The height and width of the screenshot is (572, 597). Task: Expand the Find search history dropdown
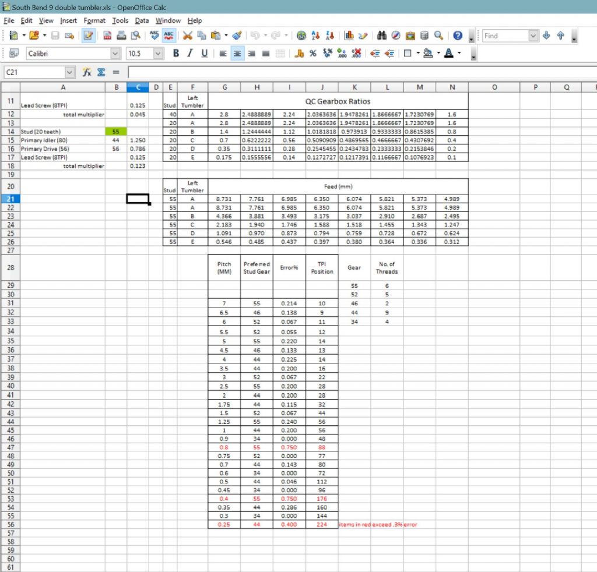click(533, 36)
